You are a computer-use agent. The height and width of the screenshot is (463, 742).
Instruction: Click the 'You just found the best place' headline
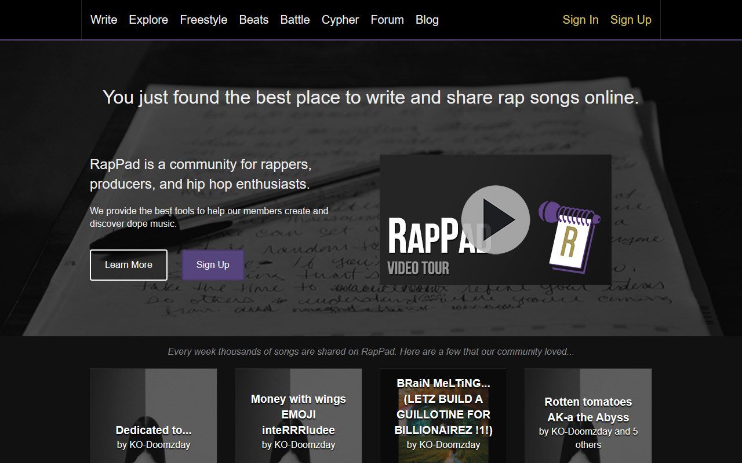click(371, 97)
